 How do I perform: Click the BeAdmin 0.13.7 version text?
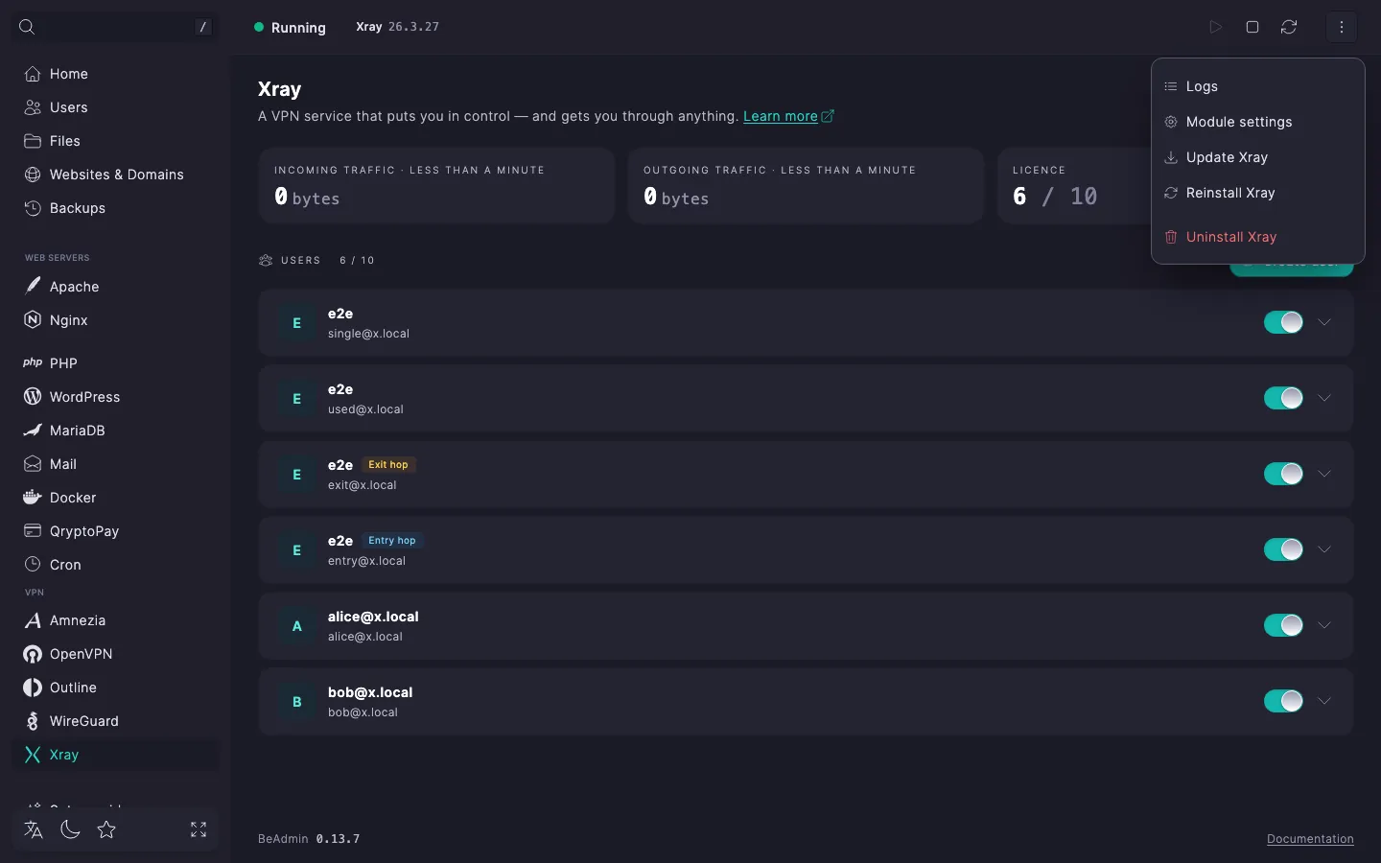[309, 839]
